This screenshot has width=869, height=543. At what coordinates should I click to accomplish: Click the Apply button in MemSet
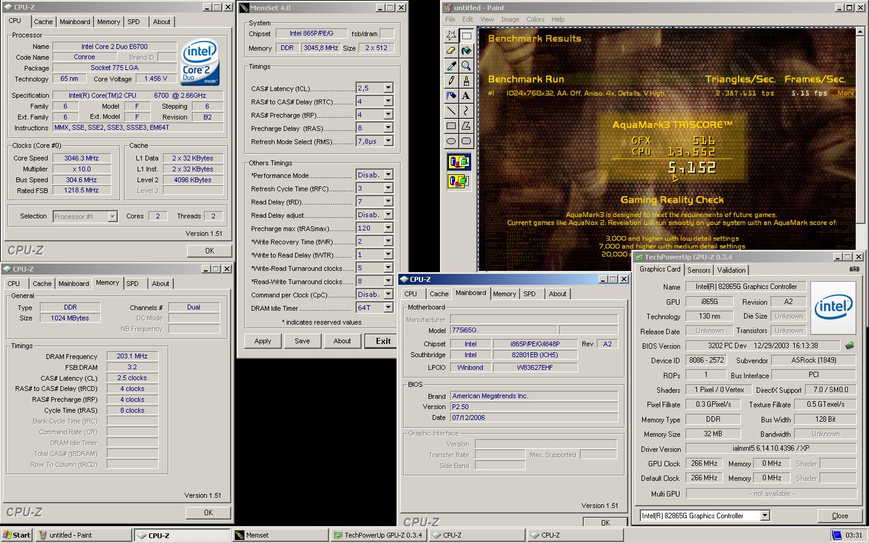(263, 341)
